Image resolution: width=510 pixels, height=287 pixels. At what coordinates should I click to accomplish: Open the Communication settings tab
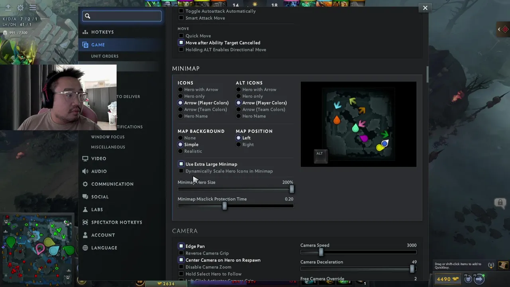point(112,184)
